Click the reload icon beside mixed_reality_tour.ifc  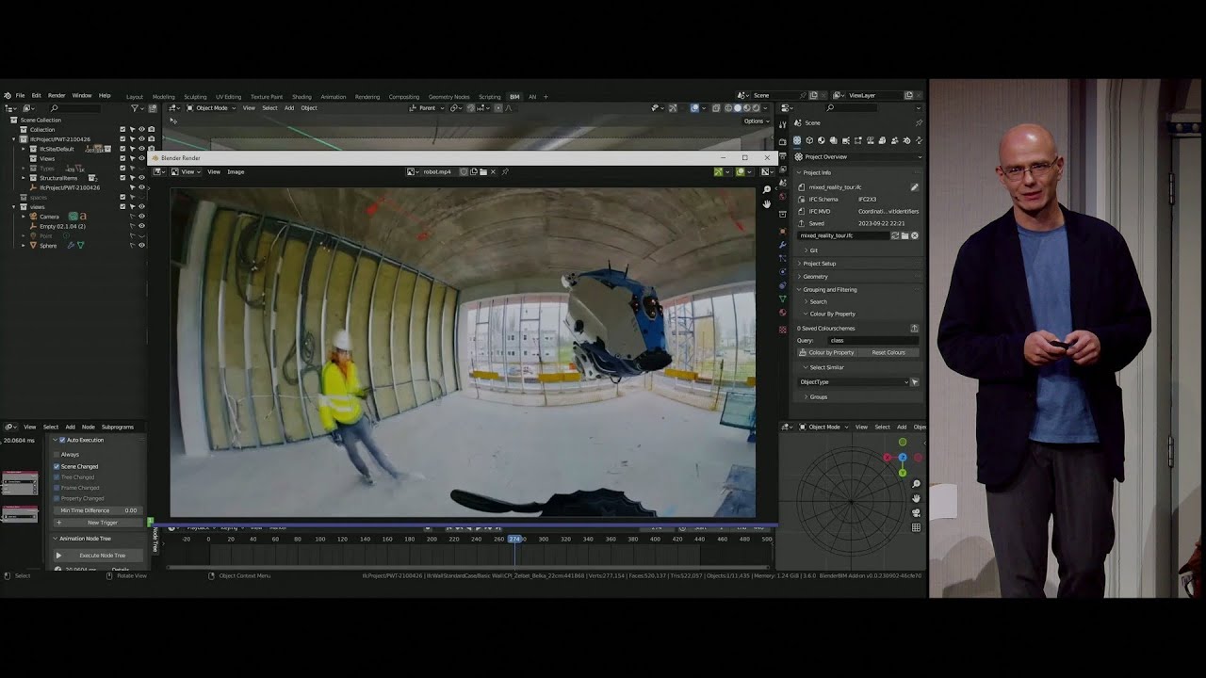895,235
